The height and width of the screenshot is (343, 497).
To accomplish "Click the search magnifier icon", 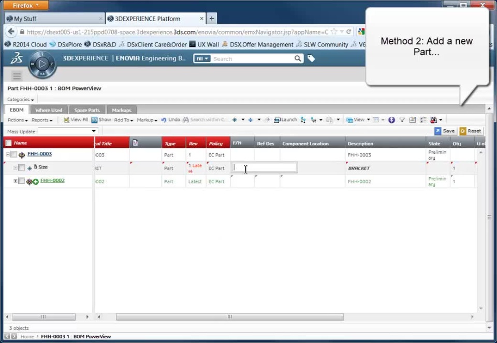I will 298,58.
